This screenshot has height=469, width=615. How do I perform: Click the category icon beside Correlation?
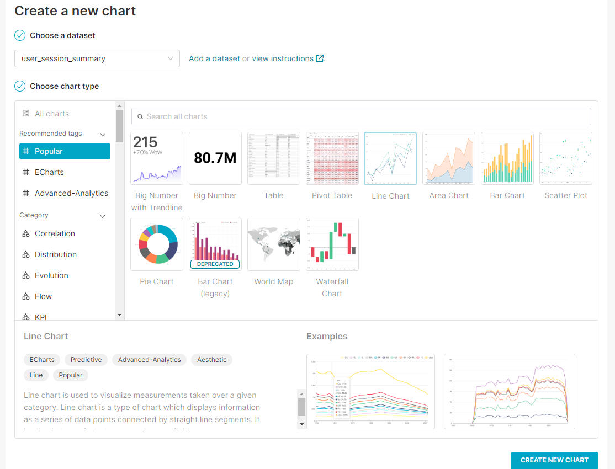click(x=26, y=233)
